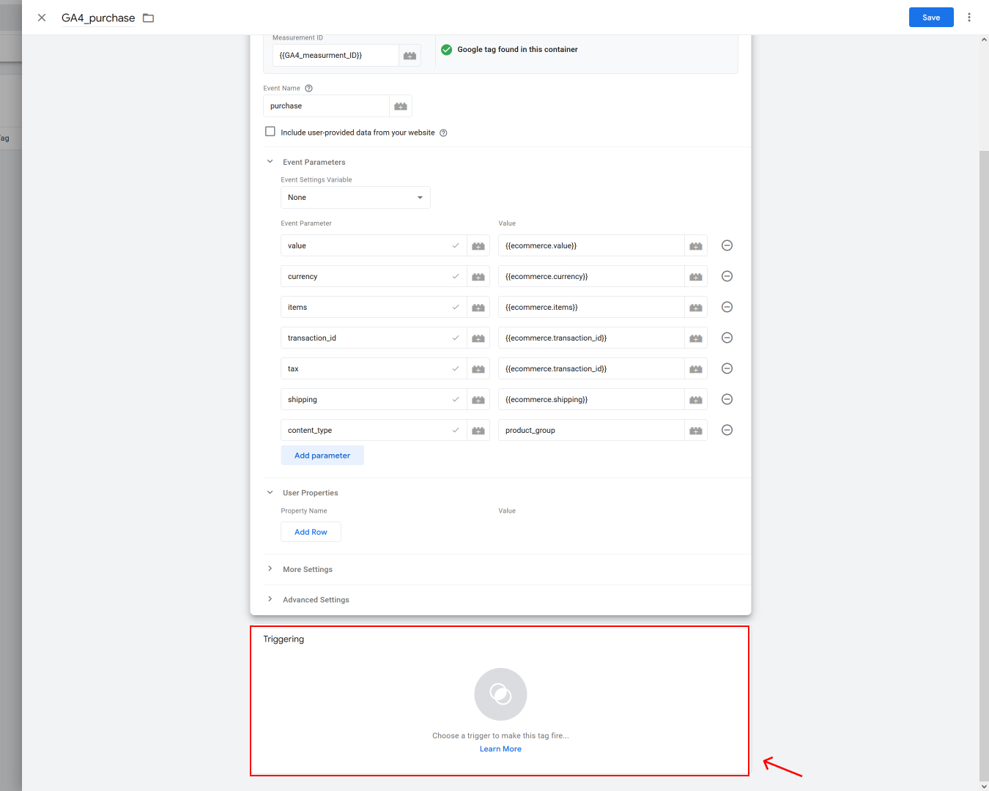
Task: Insert variable for ecommerce.items field
Action: coord(696,308)
